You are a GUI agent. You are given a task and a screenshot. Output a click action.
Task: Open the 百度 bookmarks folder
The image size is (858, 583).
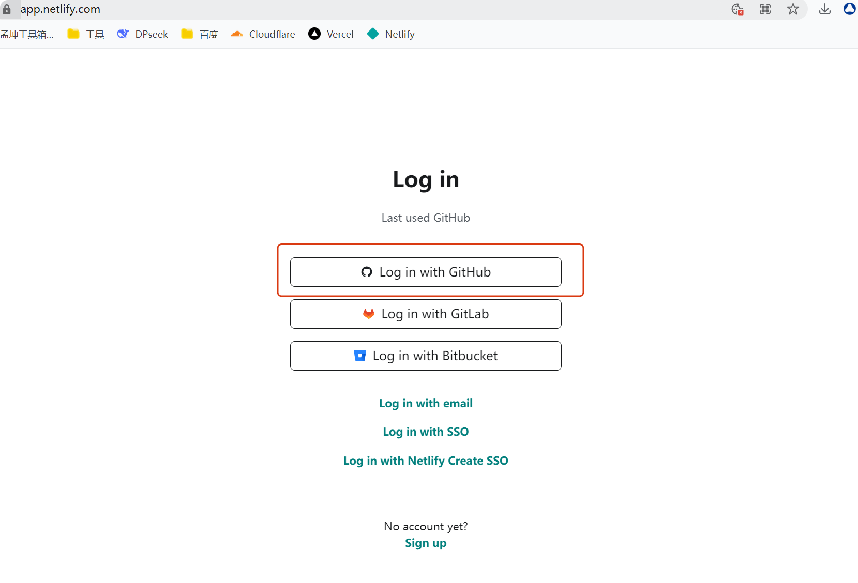click(200, 34)
